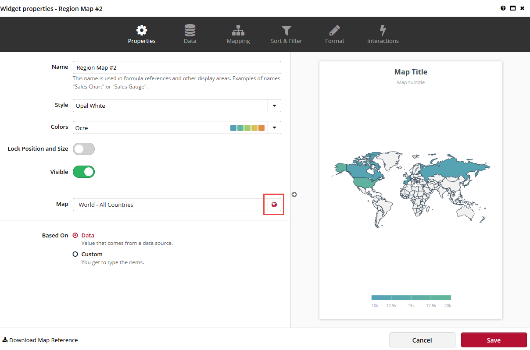
Task: Enable Lock Position and Size
Action: 83,149
